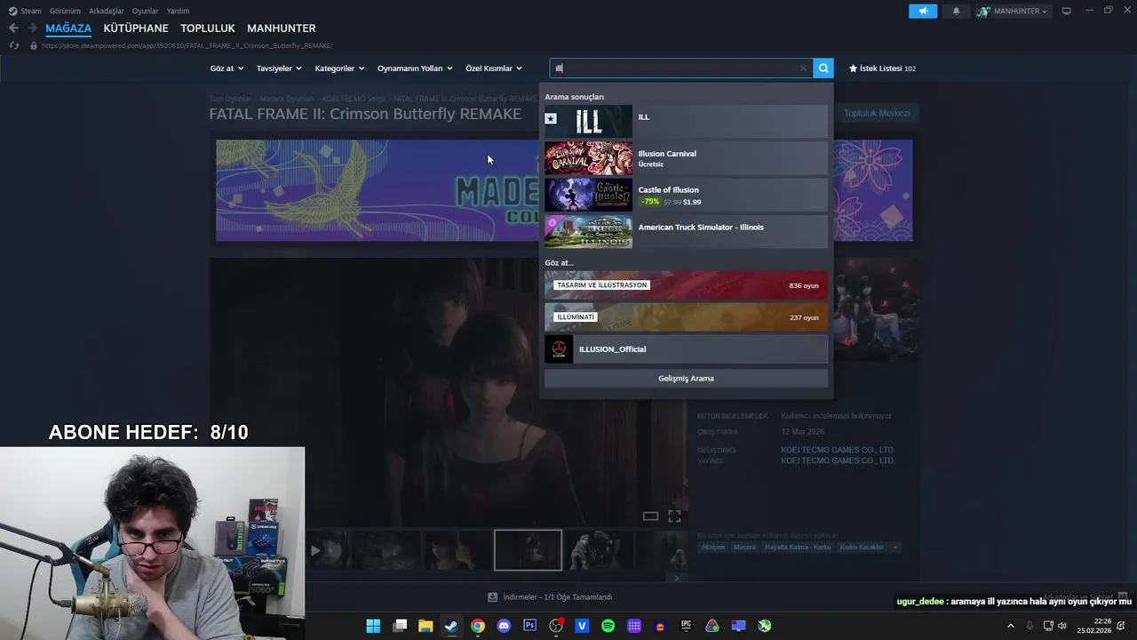Click the Macera tag
The image size is (1137, 640).
pyautogui.click(x=744, y=547)
